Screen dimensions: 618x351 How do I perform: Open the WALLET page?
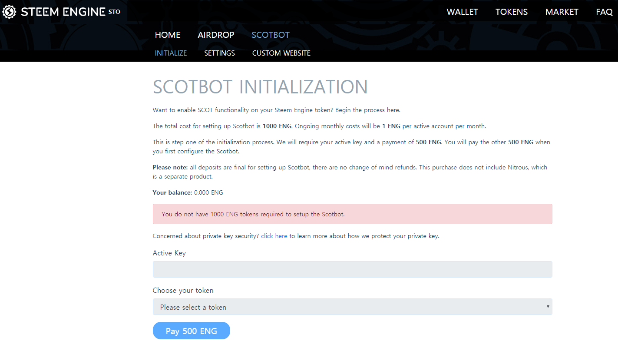pos(462,12)
